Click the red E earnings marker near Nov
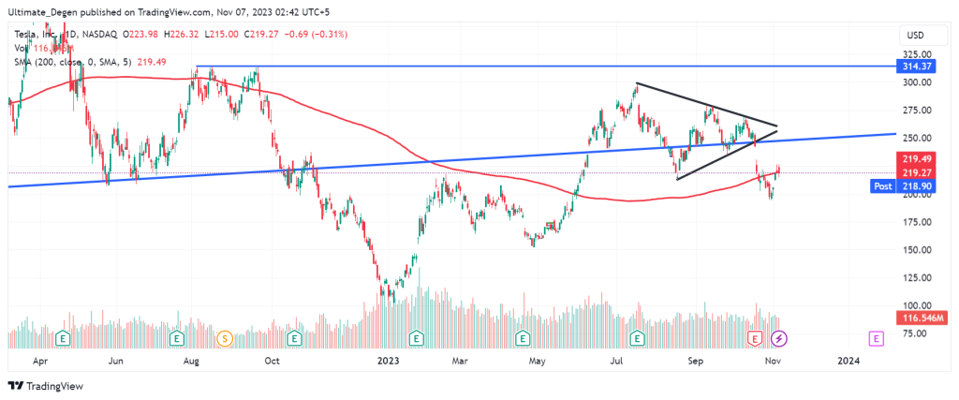Image resolution: width=959 pixels, height=400 pixels. pyautogui.click(x=756, y=337)
